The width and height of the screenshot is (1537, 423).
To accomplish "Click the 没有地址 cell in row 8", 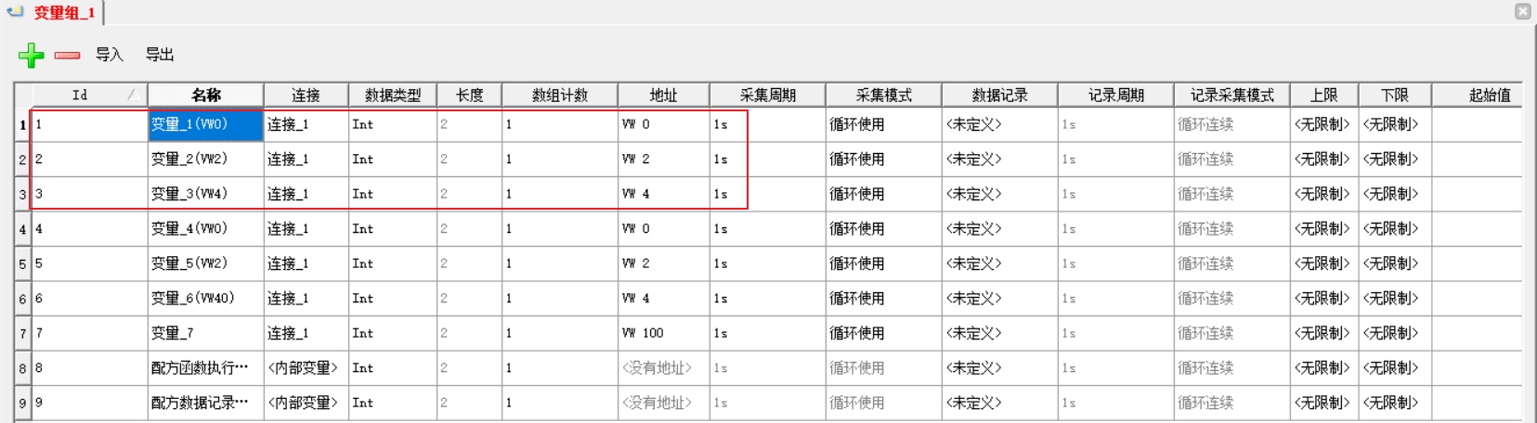I will (x=664, y=367).
